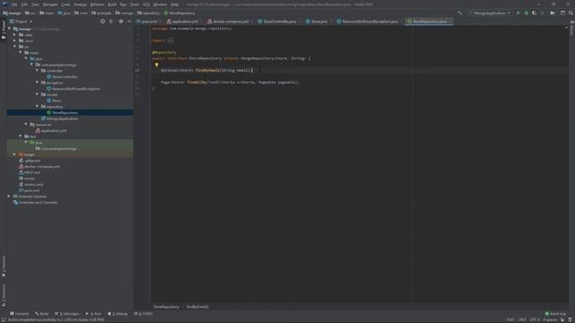
Task: Collapse the model package
Action: (37, 94)
